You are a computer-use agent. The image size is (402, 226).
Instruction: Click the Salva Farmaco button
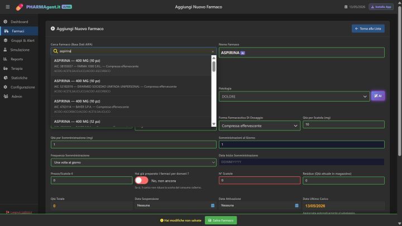click(221, 220)
